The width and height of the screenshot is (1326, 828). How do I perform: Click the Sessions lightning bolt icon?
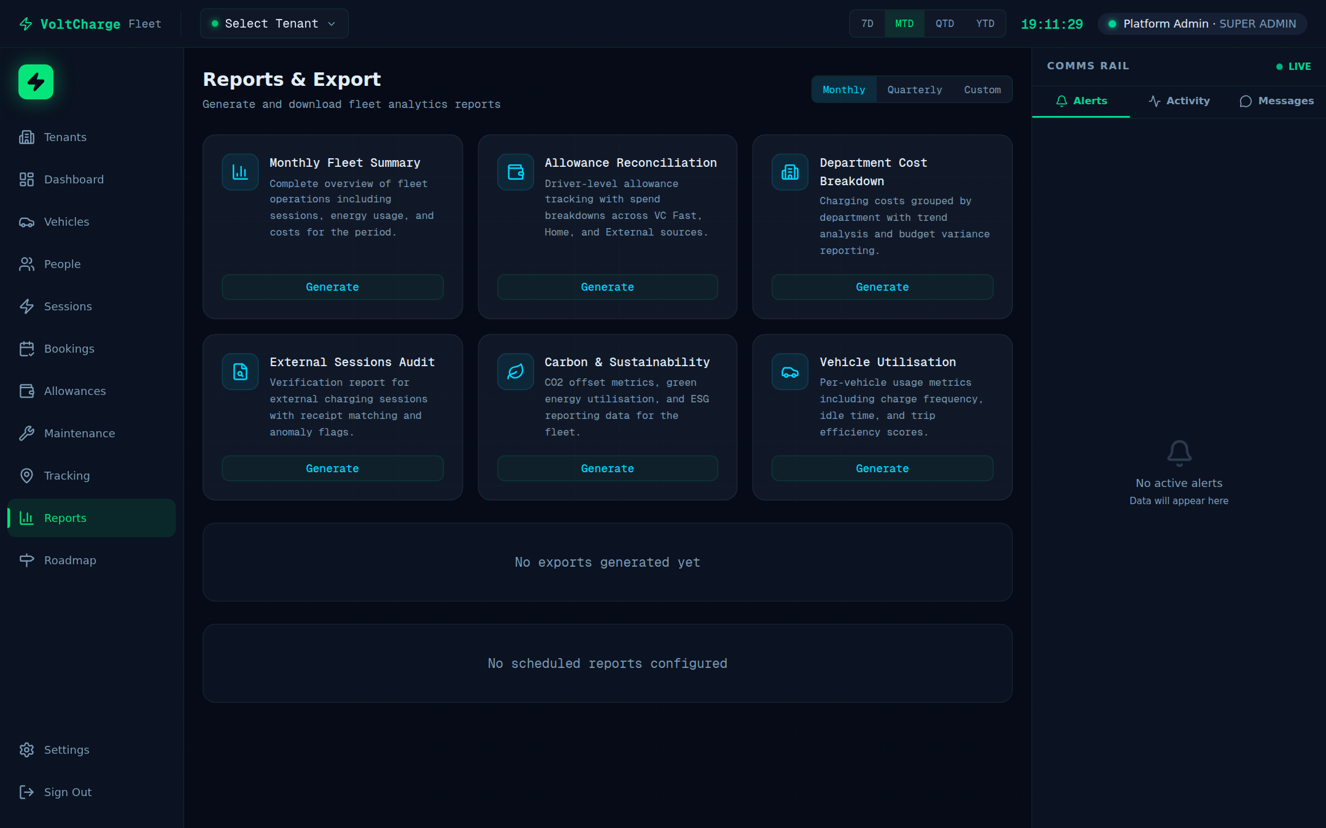26,306
